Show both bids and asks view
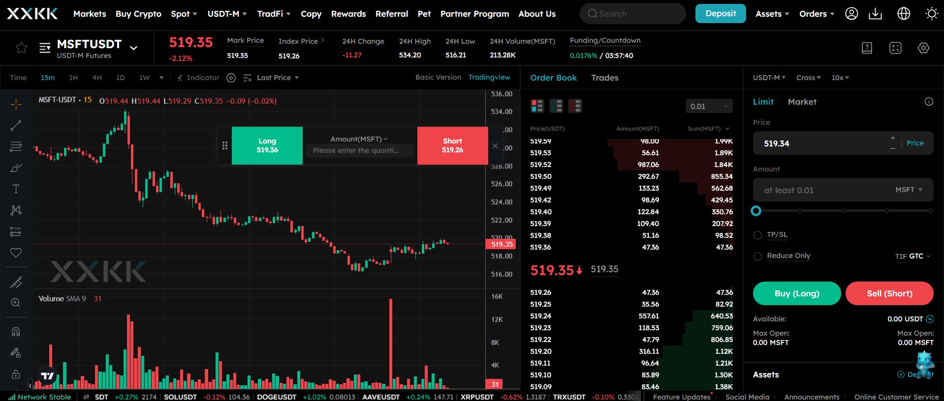944x401 pixels. point(537,106)
